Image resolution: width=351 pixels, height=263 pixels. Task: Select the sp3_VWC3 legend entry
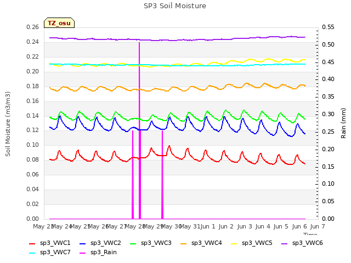coord(151,243)
